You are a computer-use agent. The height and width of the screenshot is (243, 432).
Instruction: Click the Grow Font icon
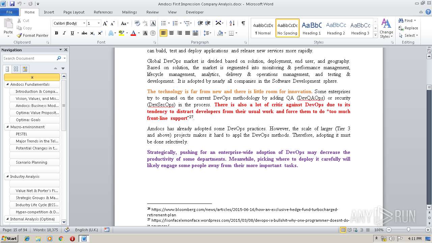click(105, 23)
